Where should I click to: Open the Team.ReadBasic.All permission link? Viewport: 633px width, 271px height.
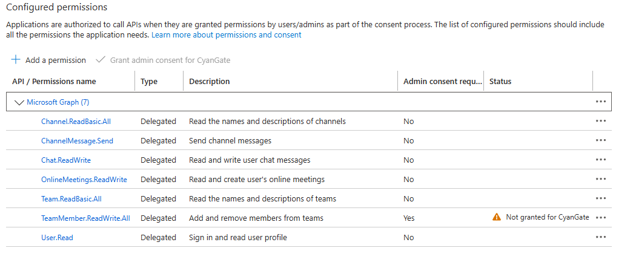[x=68, y=199]
